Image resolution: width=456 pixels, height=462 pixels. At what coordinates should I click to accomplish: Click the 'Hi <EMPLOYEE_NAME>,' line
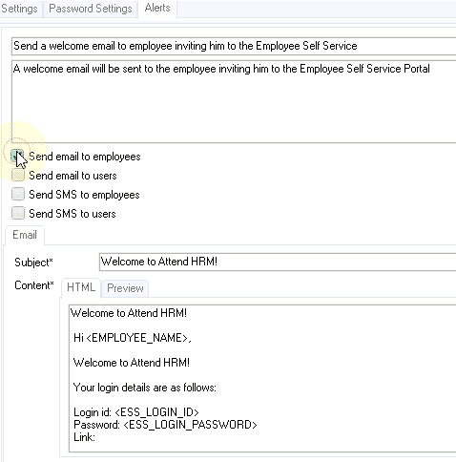click(133, 338)
